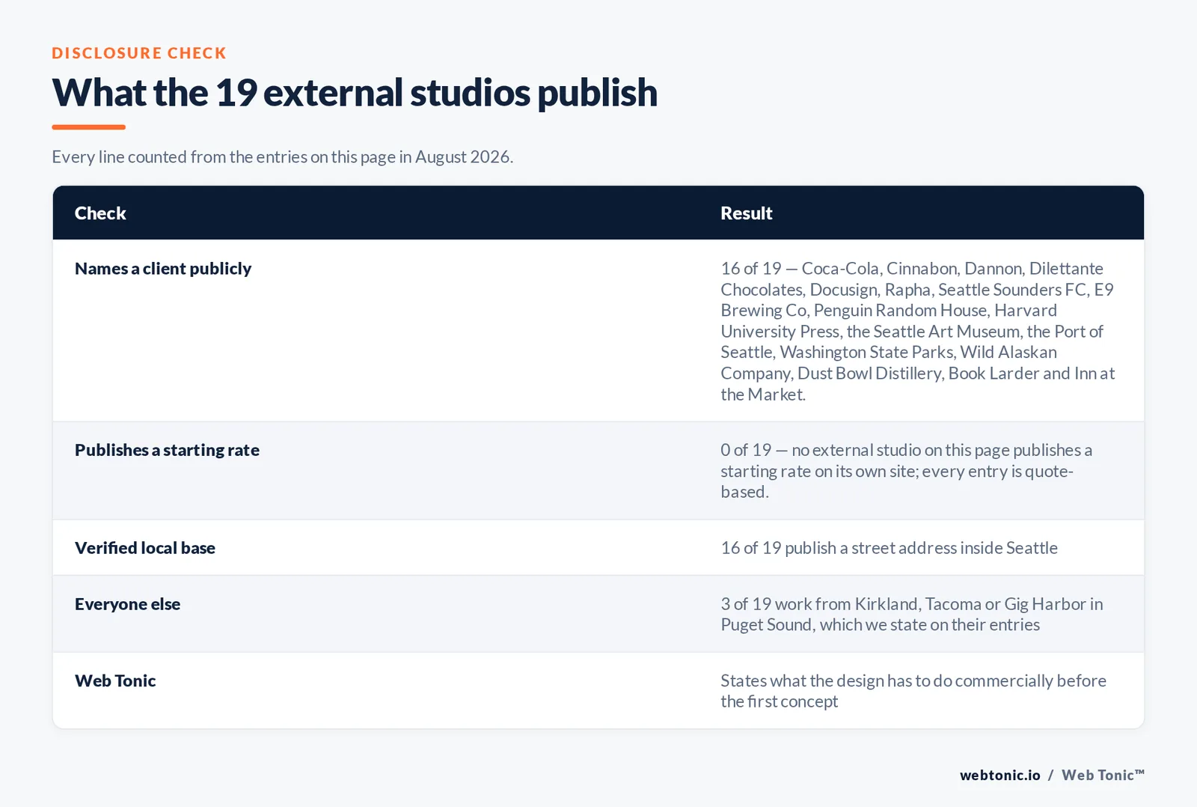This screenshot has width=1197, height=807.
Task: Click the '0 of 19' starting rate result
Action: coord(907,471)
